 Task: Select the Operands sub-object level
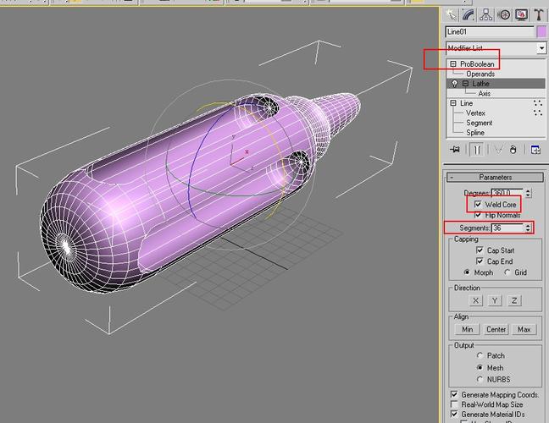tap(480, 74)
